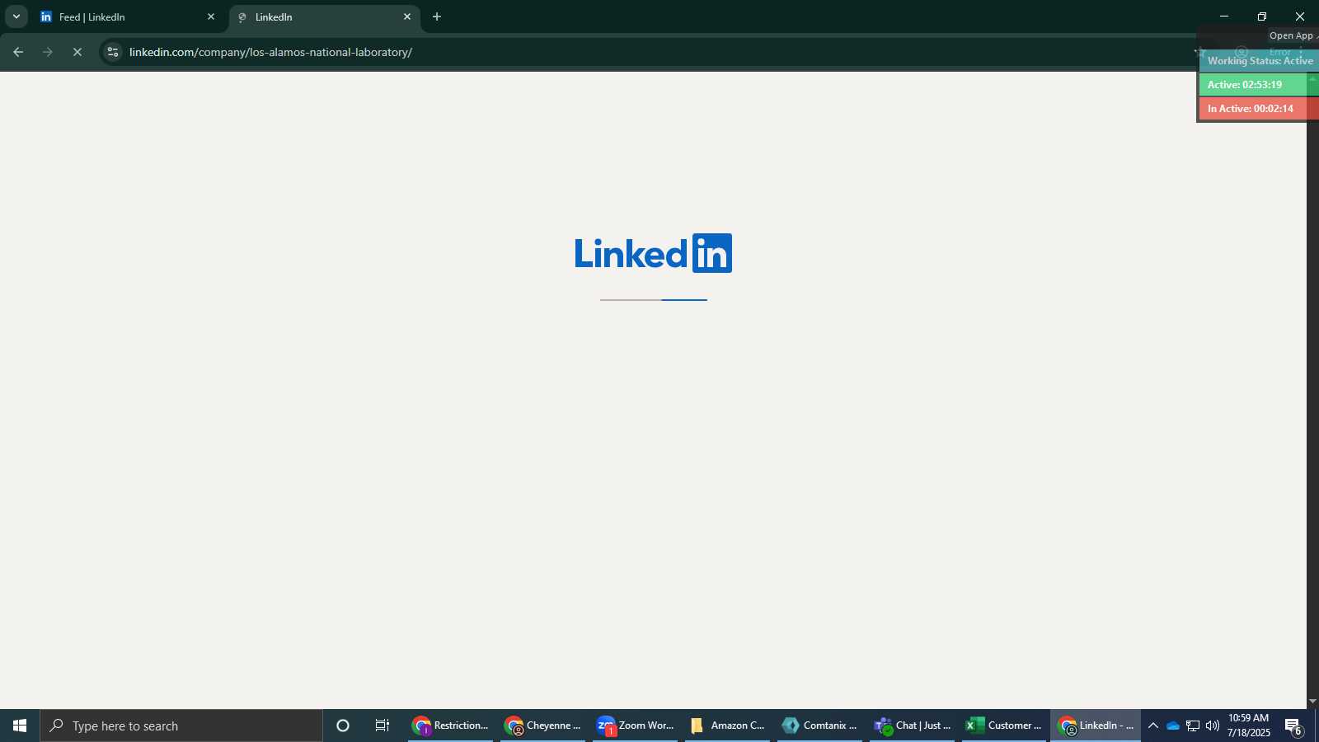Open the network tray icon
1319x742 pixels.
tap(1193, 726)
